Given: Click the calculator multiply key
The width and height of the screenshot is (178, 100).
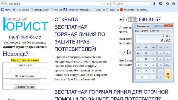Looking at the screenshot, I should click(160, 65).
